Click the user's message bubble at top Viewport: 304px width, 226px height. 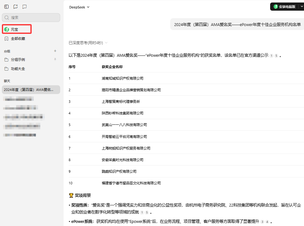click(237, 24)
